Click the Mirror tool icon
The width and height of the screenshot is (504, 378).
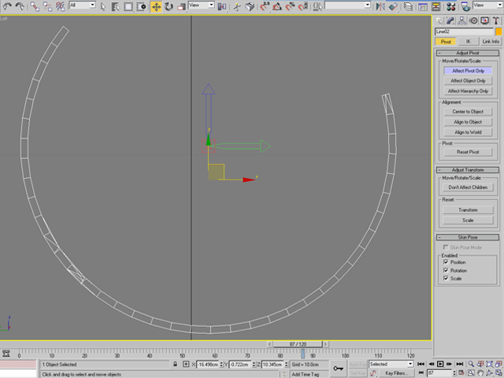point(380,6)
